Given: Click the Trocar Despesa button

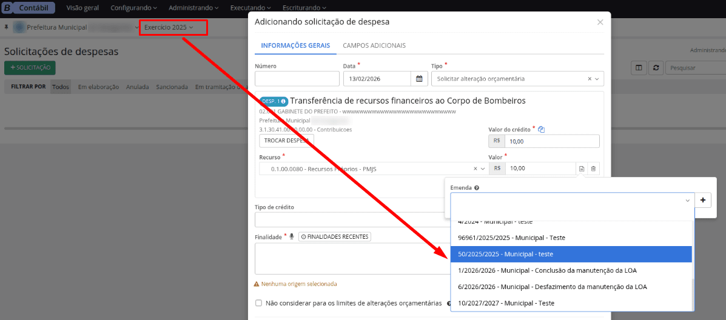Looking at the screenshot, I should pos(286,141).
